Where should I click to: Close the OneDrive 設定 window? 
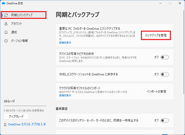(x=180, y=3)
